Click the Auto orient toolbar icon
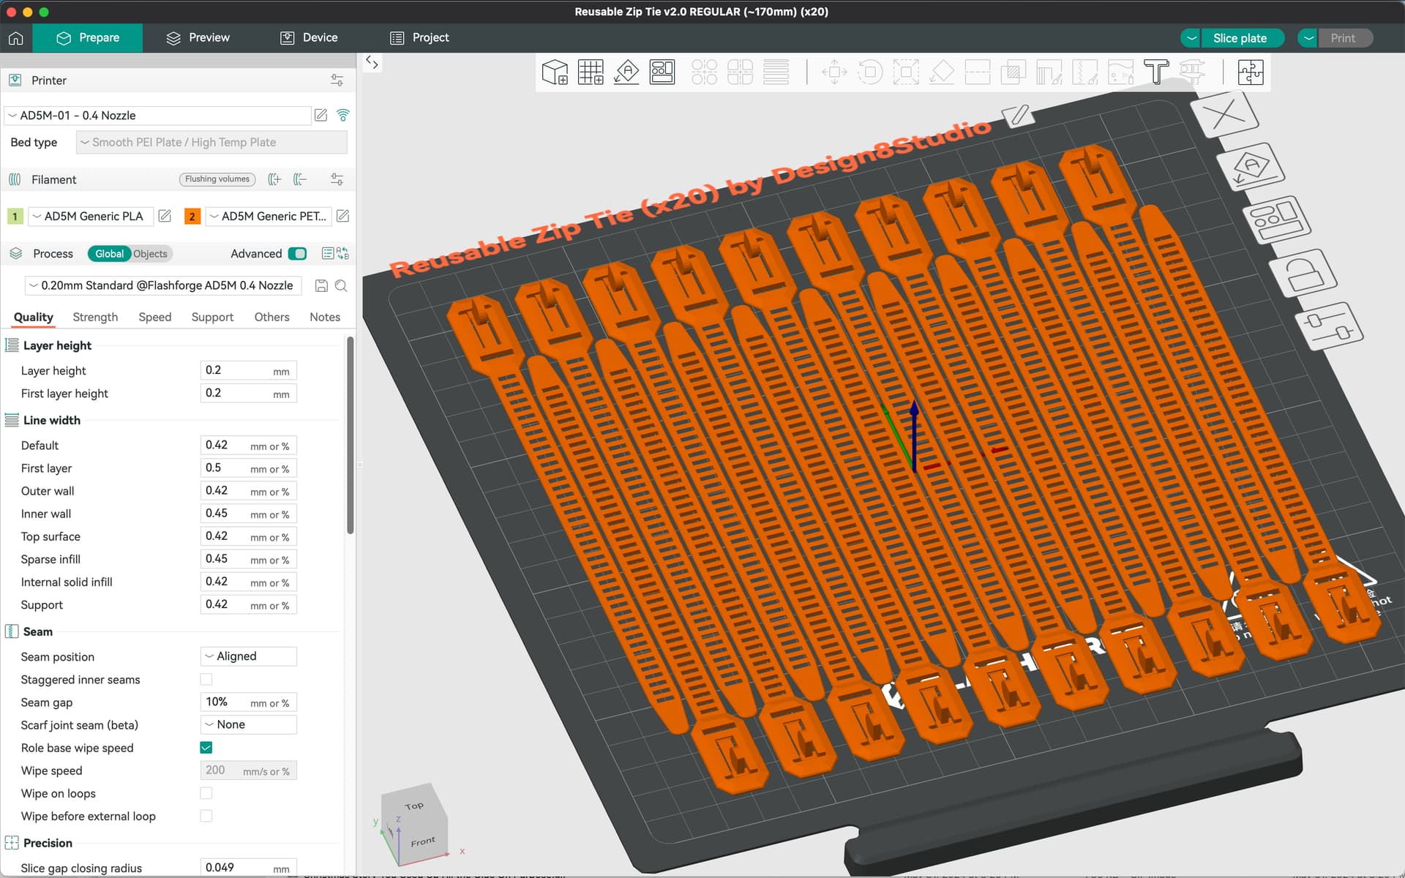 pyautogui.click(x=626, y=72)
